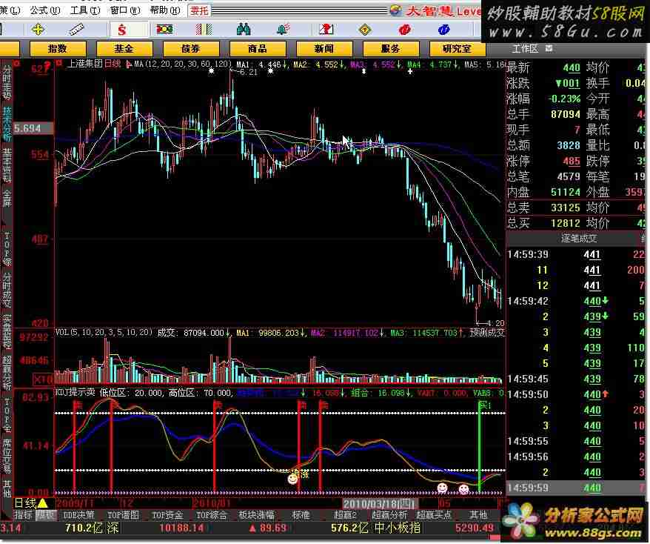Select the 指标 bottom tab

pyautogui.click(x=23, y=515)
